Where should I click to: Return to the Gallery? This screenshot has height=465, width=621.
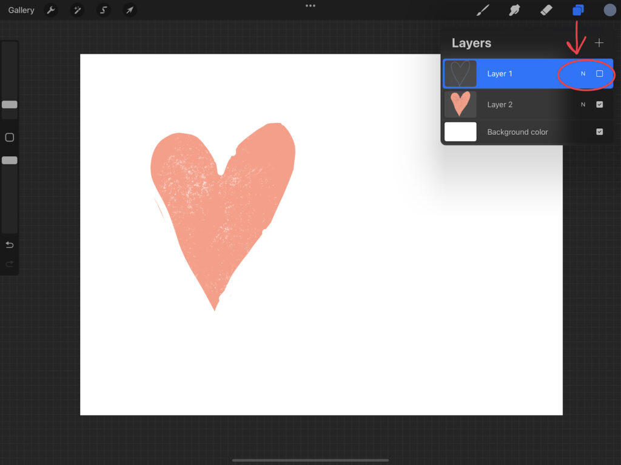click(x=21, y=10)
